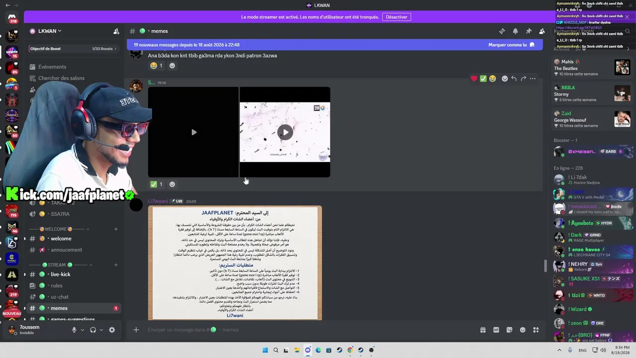Open NEILA Stormy activity card
636x358 pixels.
point(592,93)
